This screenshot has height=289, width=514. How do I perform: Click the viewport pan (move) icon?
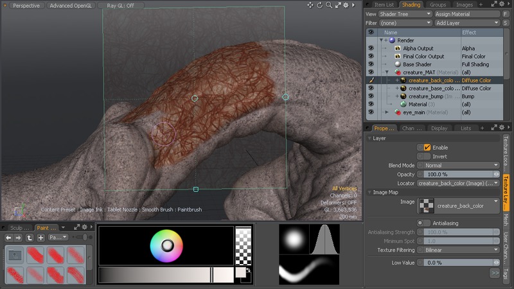pos(310,5)
